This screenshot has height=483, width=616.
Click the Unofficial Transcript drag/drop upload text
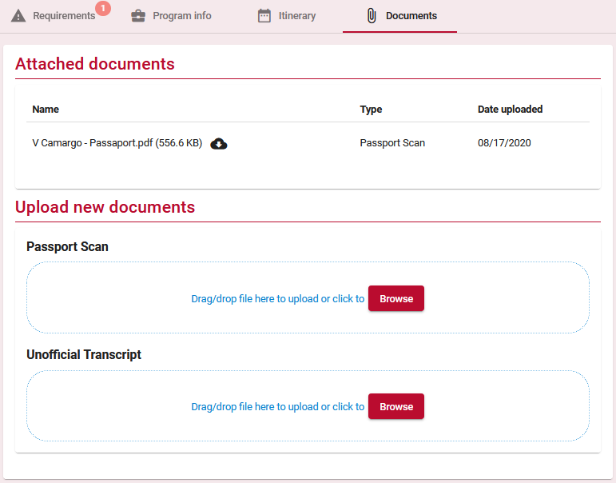pyautogui.click(x=278, y=407)
